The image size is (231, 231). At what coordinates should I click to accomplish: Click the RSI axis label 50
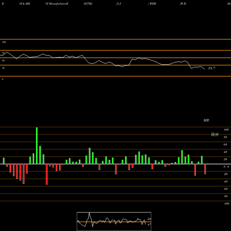click(x=3, y=61)
